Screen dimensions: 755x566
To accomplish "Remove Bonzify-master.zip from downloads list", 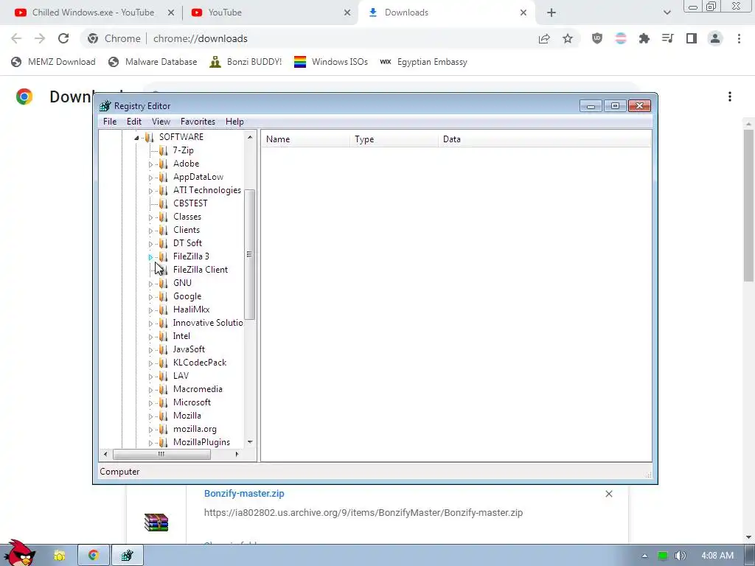I will pyautogui.click(x=608, y=494).
